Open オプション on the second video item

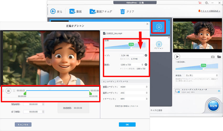(159, 45)
